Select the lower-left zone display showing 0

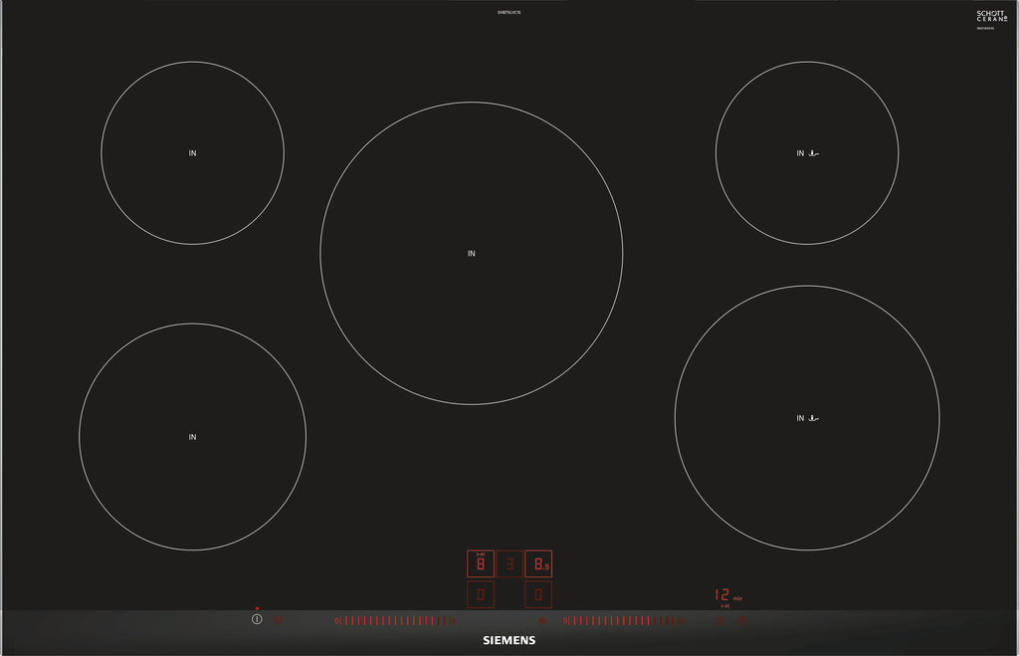481,595
